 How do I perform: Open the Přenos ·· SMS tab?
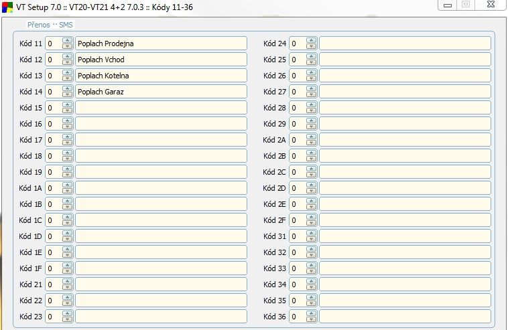[x=50, y=25]
